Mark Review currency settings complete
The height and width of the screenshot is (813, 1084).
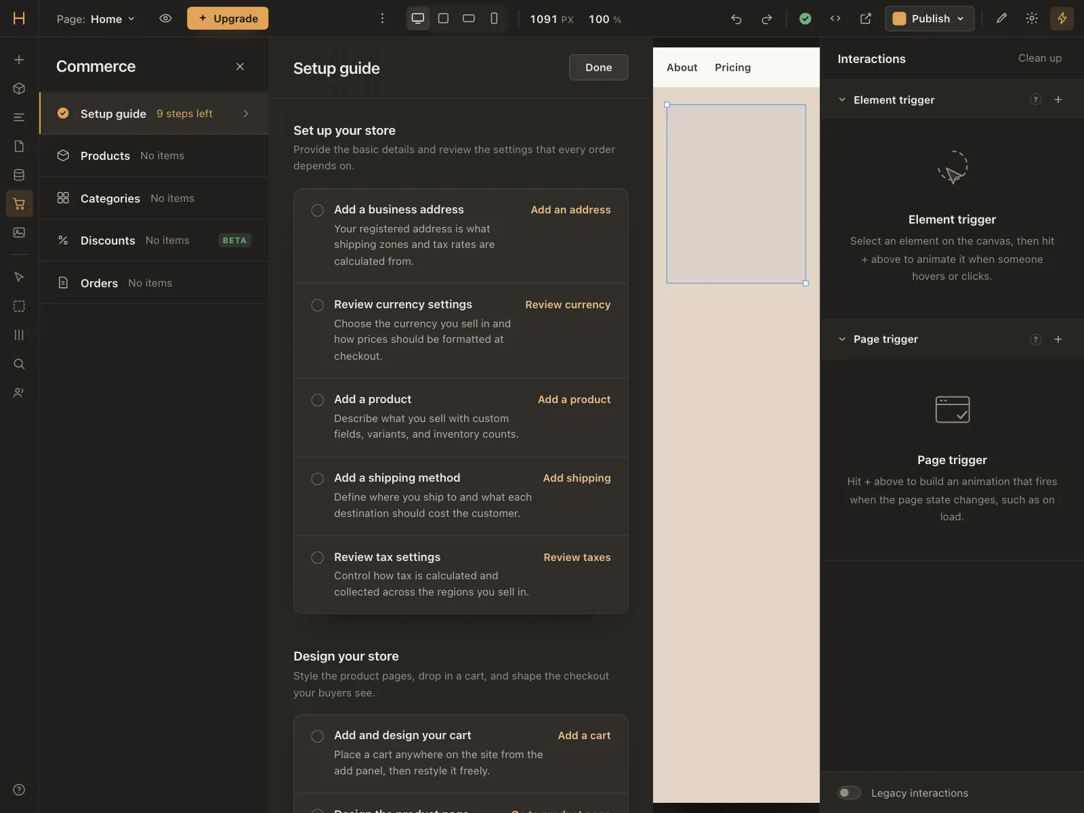coord(317,305)
